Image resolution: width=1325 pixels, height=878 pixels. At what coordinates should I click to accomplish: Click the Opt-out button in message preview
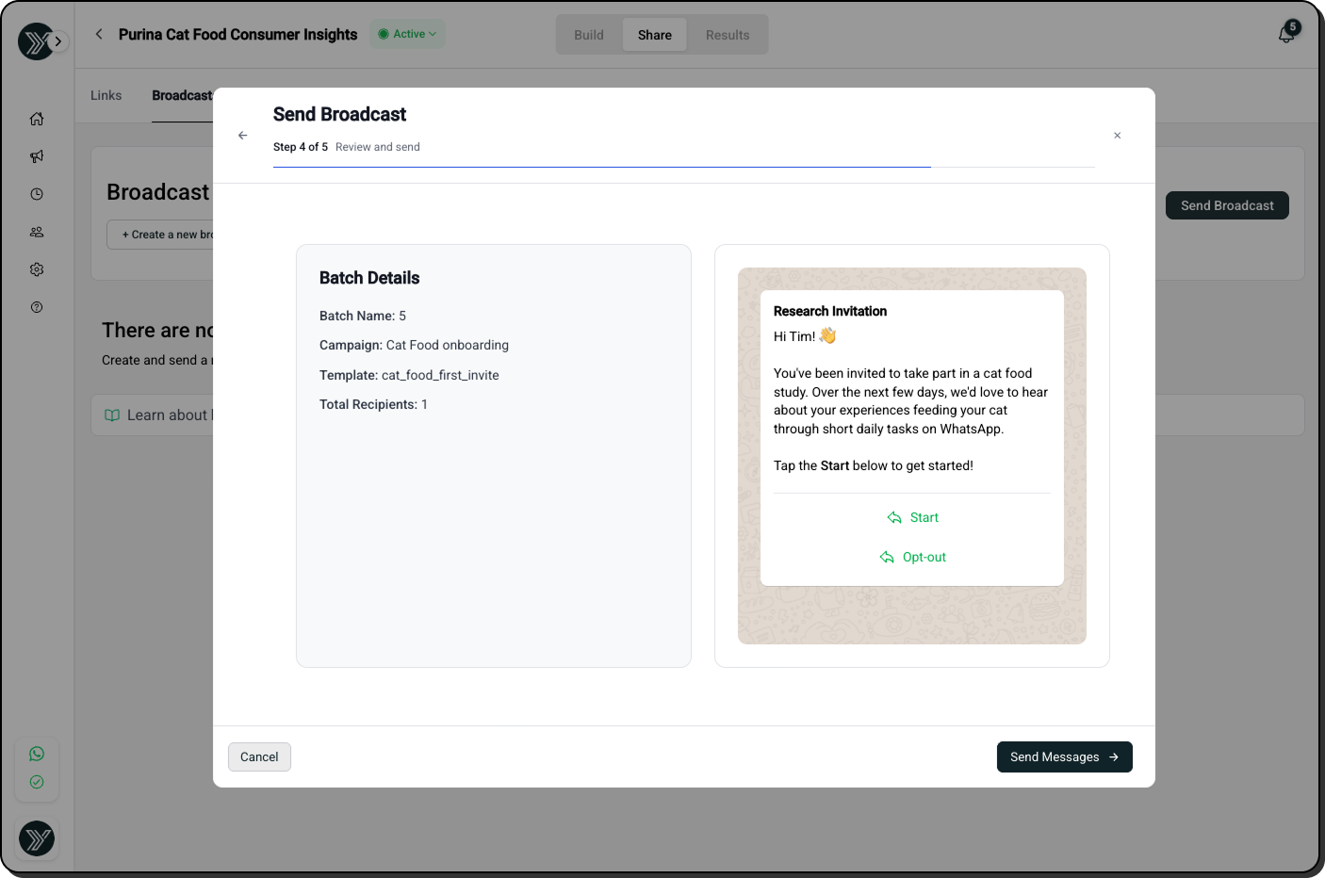tap(913, 557)
